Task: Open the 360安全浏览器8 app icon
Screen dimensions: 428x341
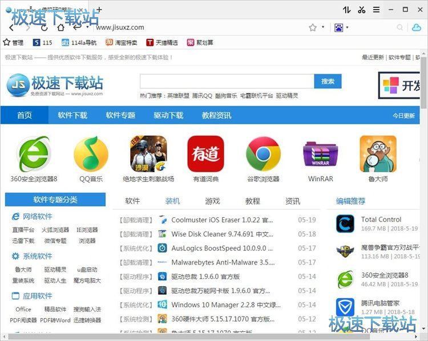Action: [34, 154]
